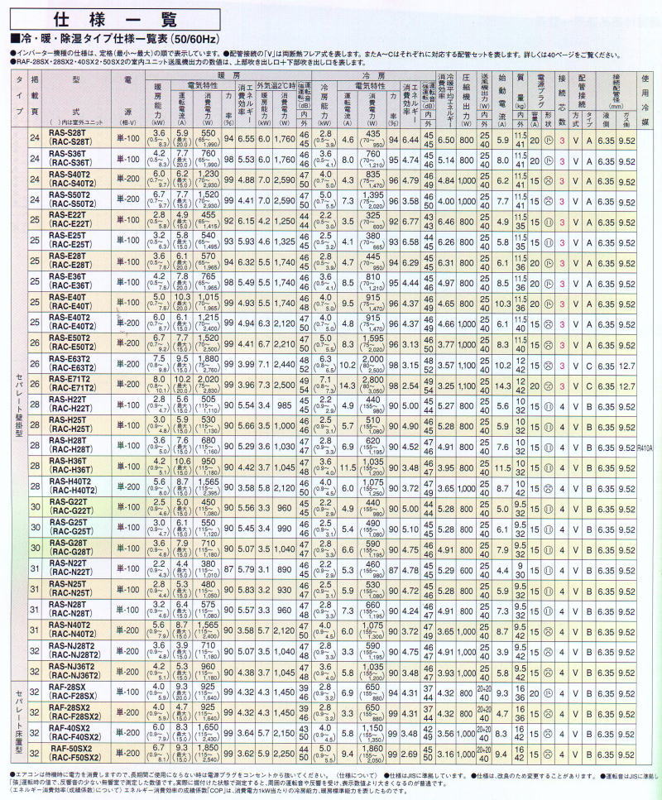Viewport: 662px width, 800px height.
Task: Click the RAS-H25T model name
Action: [x=68, y=420]
